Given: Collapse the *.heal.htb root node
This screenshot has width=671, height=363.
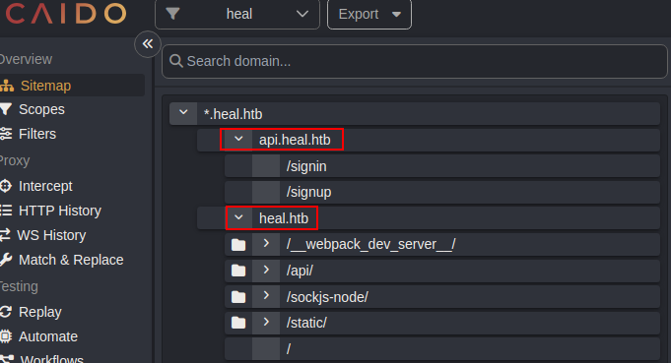Looking at the screenshot, I should click(x=183, y=113).
